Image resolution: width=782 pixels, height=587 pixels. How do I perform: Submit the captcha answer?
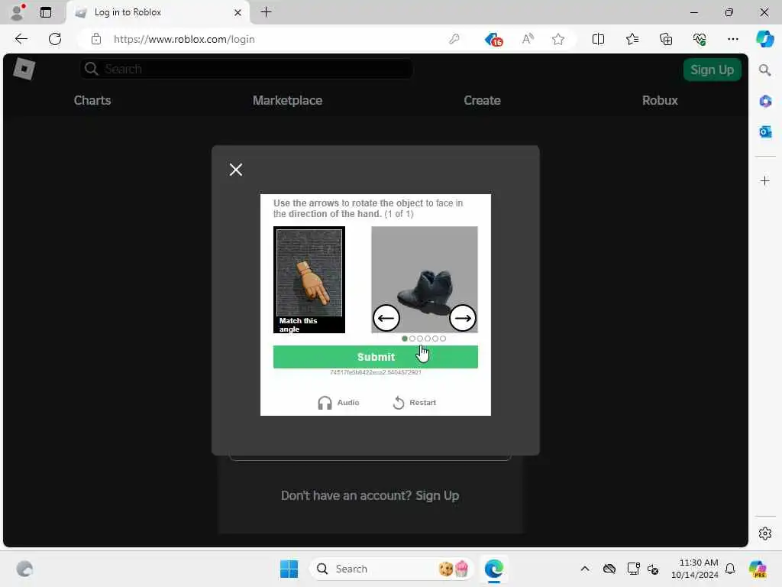coord(376,357)
